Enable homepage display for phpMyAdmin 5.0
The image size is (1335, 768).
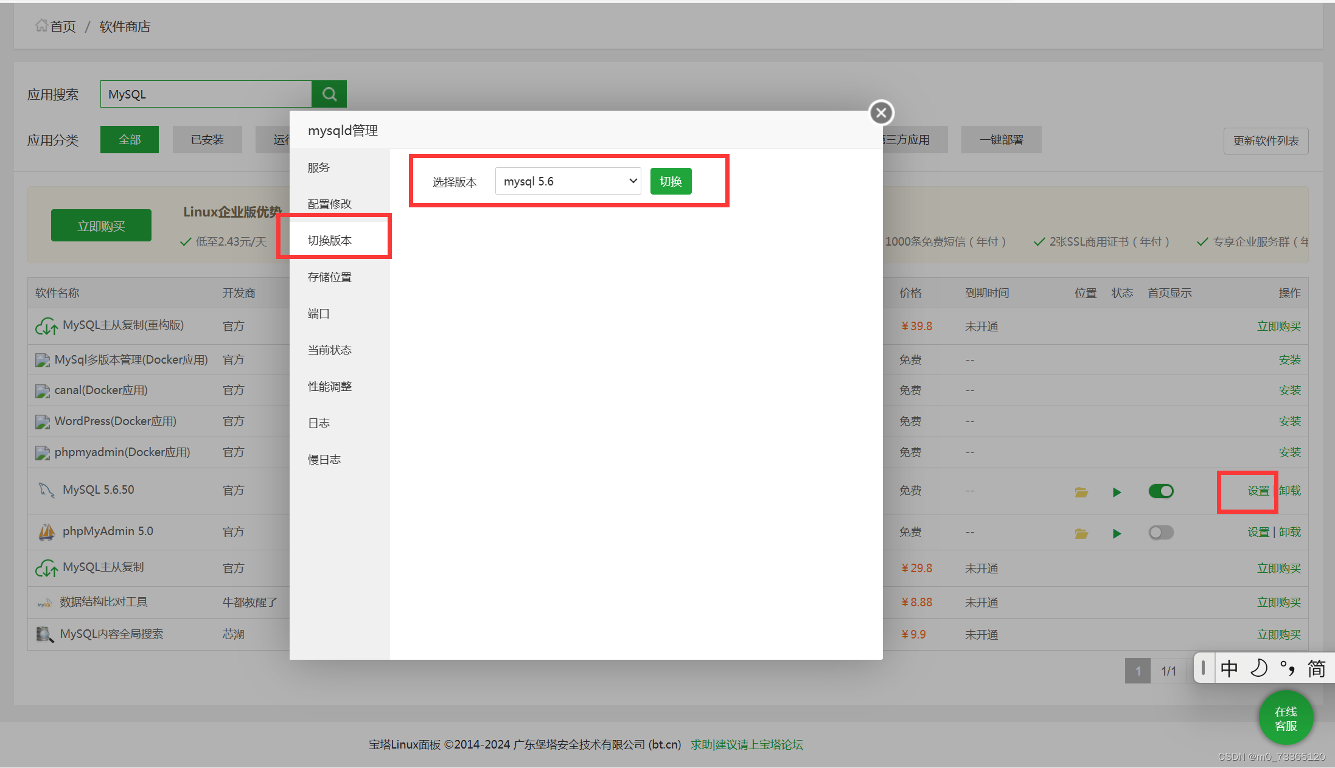1161,533
